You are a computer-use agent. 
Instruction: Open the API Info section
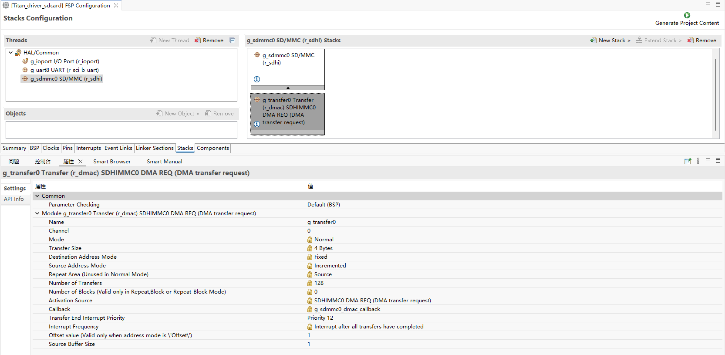[14, 199]
